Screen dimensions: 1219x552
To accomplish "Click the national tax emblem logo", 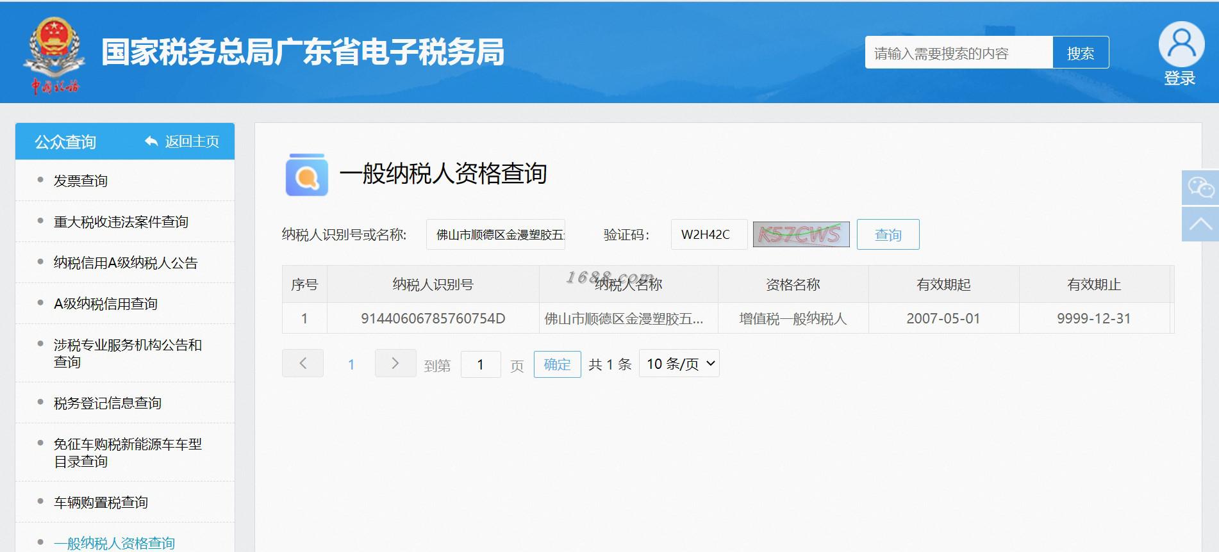I will [53, 54].
